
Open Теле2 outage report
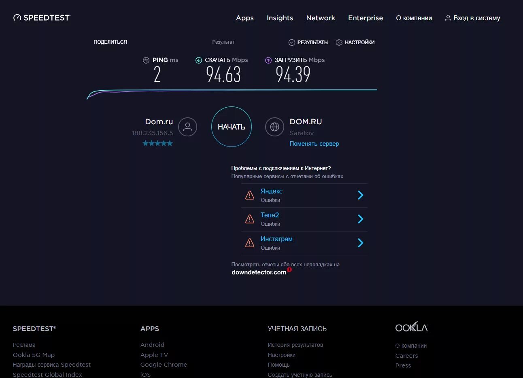[x=270, y=215]
